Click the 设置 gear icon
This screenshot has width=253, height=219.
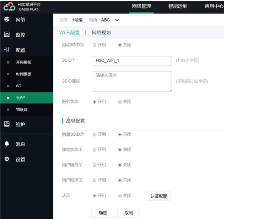tap(7, 159)
